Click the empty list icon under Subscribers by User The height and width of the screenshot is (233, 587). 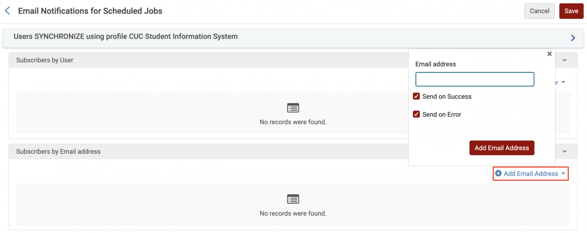coord(293,108)
